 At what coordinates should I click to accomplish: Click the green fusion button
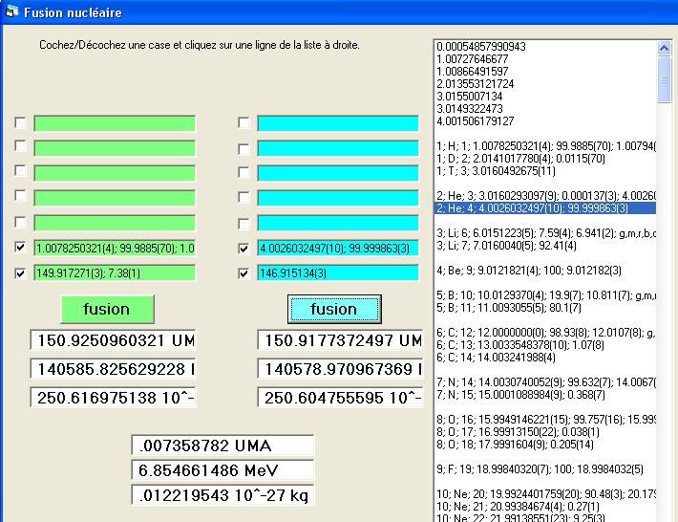pyautogui.click(x=107, y=309)
